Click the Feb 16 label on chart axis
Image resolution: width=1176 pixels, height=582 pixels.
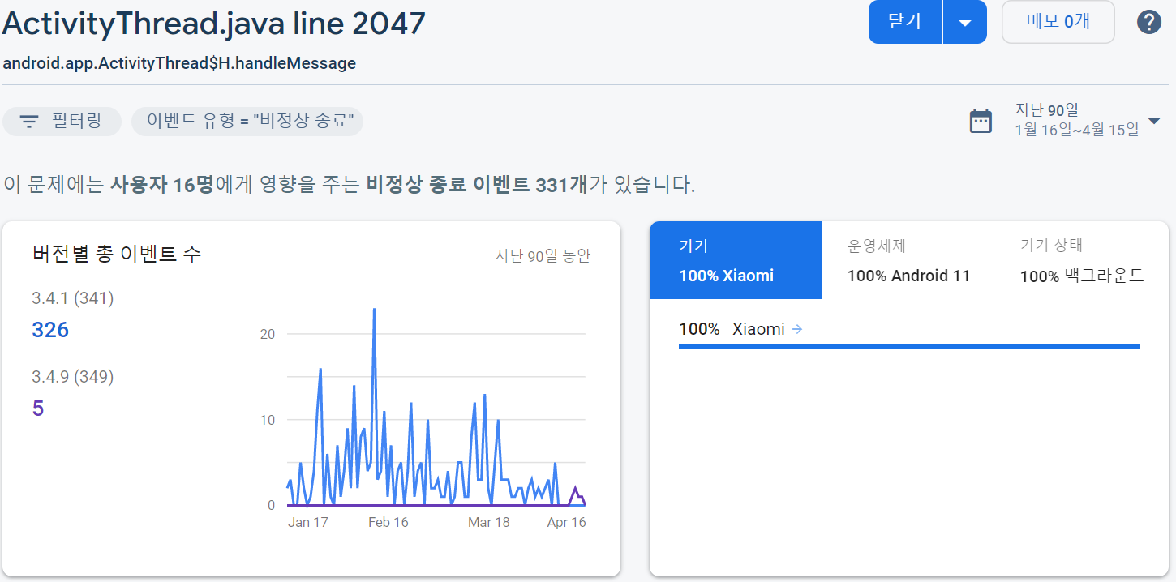[x=388, y=522]
